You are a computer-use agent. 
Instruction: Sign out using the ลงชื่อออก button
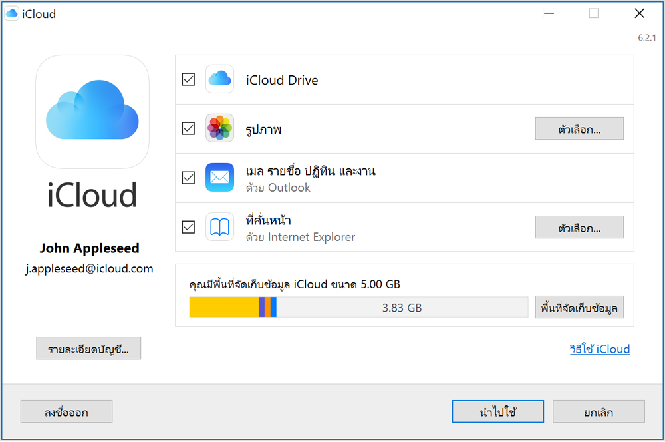point(66,411)
